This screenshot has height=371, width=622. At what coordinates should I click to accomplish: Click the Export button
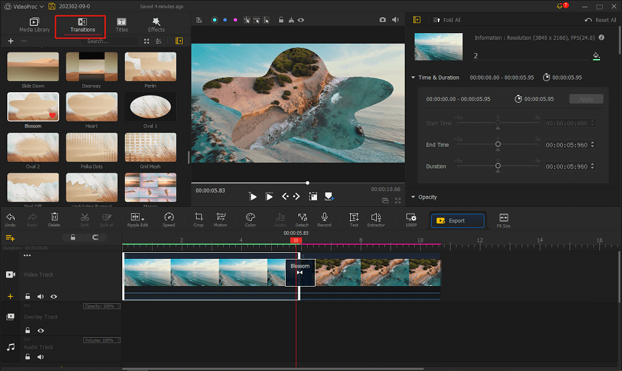click(458, 221)
